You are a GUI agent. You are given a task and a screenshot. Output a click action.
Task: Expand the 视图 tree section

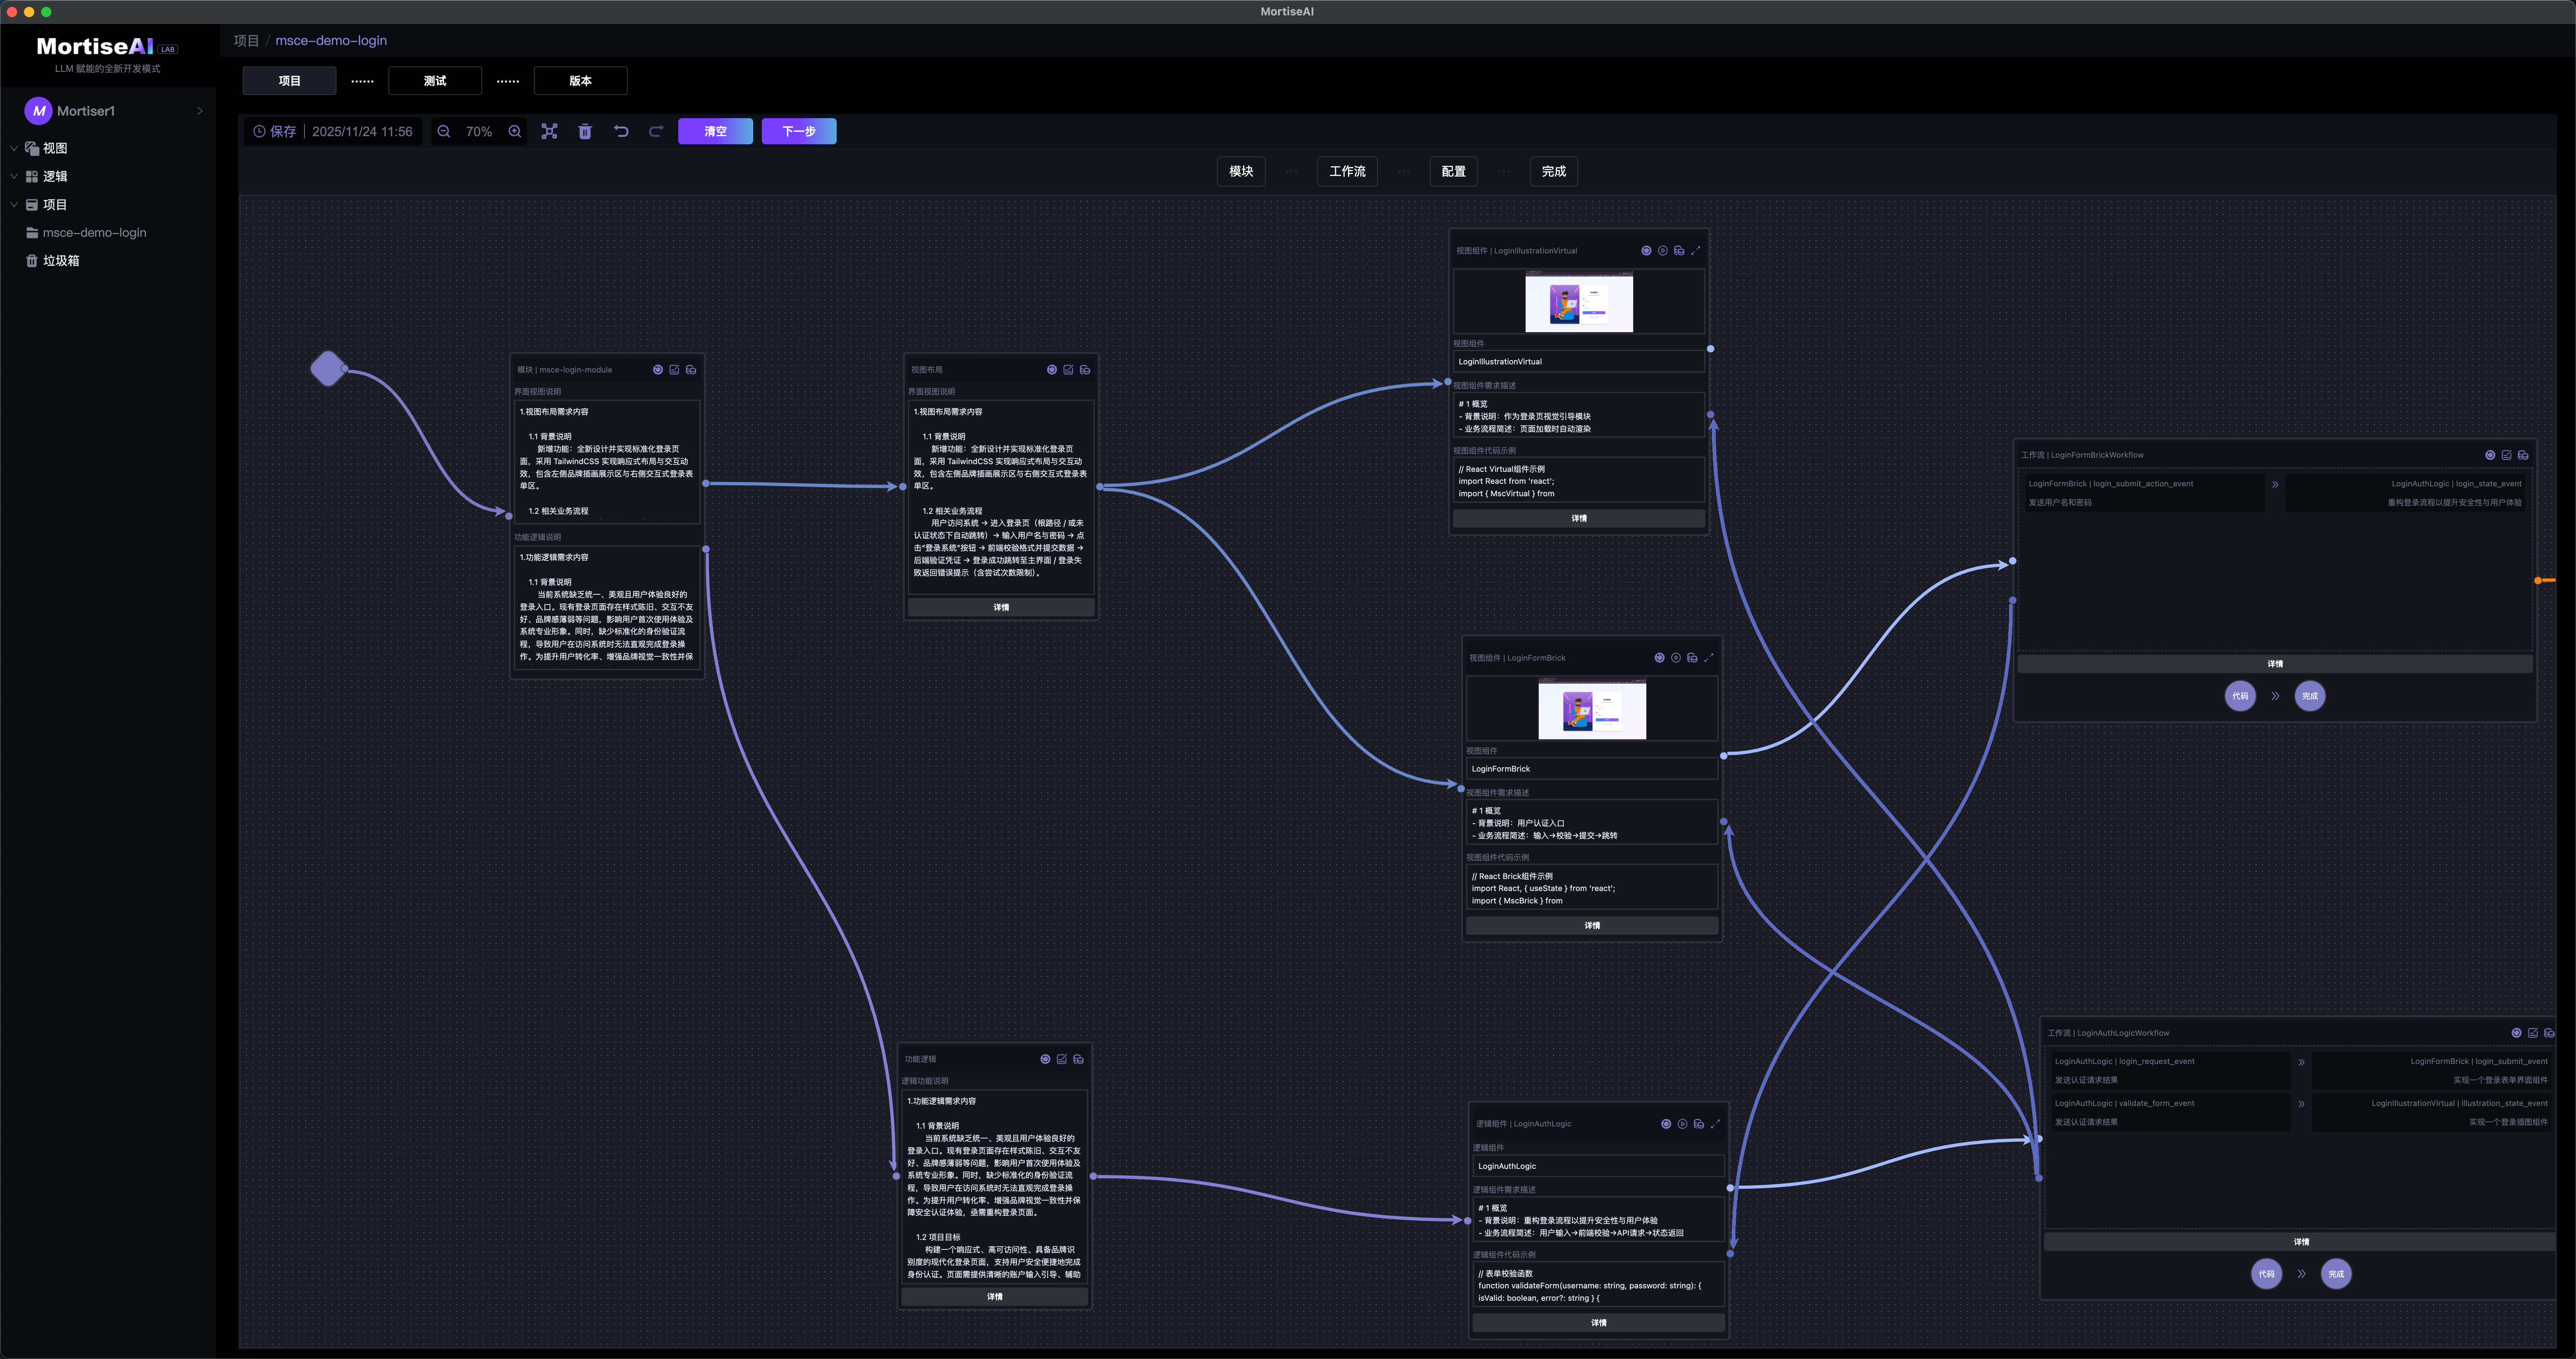(x=14, y=148)
